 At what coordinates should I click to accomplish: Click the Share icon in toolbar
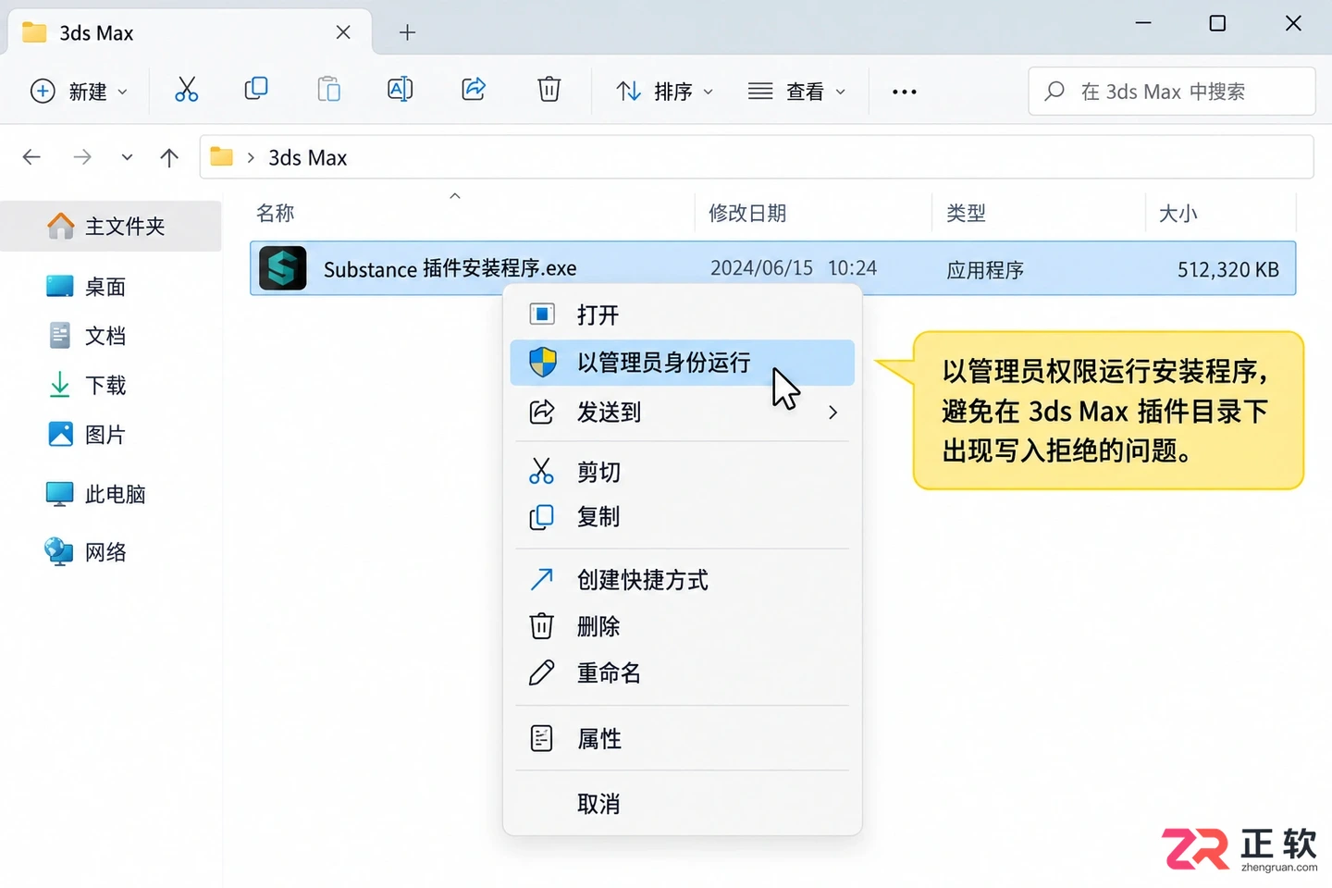coord(474,90)
